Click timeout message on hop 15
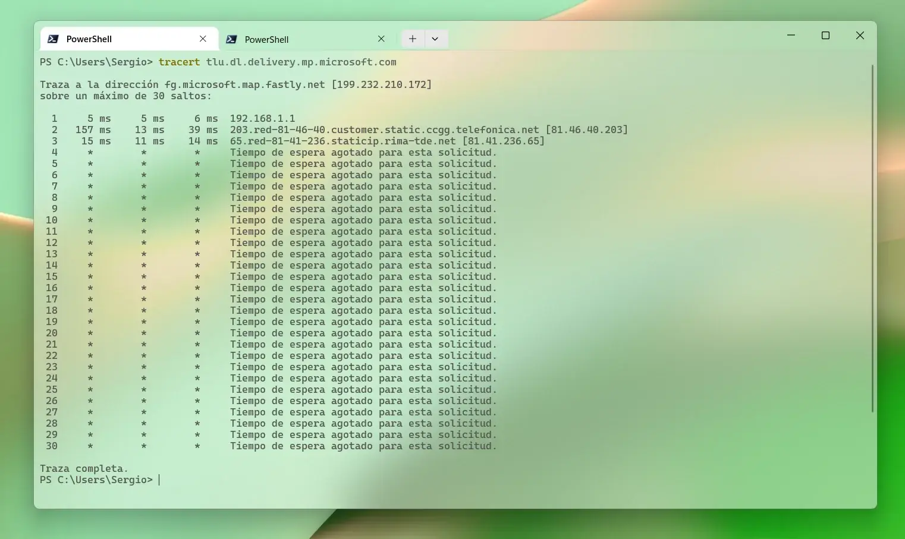This screenshot has height=539, width=905. [363, 276]
